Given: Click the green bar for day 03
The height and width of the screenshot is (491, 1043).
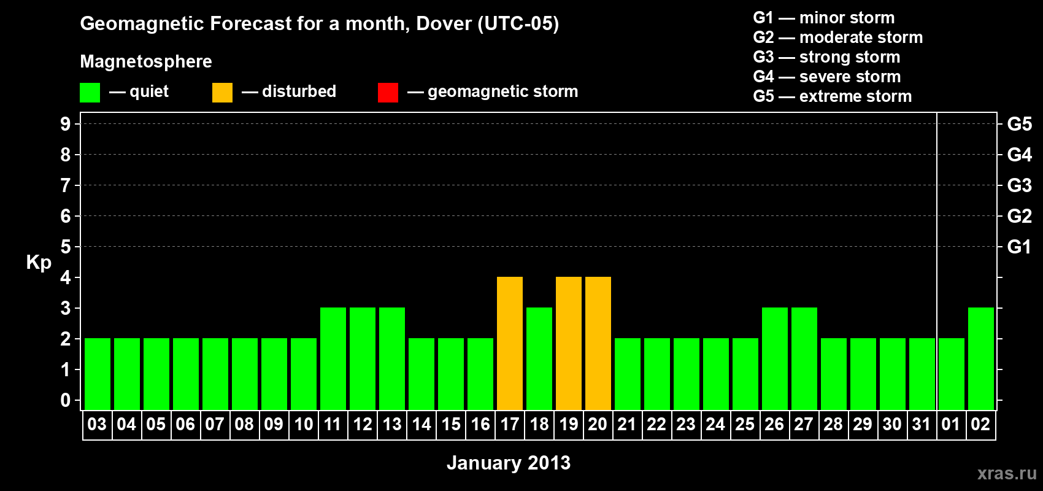Looking at the screenshot, I should tap(98, 374).
